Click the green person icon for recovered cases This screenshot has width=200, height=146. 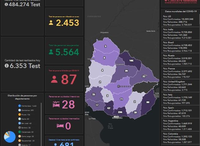click(x=51, y=52)
